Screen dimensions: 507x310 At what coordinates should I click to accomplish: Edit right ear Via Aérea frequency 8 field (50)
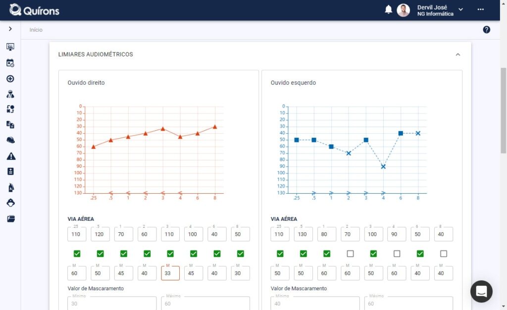240,234
